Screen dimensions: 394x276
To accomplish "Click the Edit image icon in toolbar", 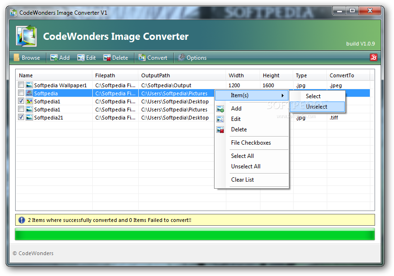I will click(x=81, y=58).
